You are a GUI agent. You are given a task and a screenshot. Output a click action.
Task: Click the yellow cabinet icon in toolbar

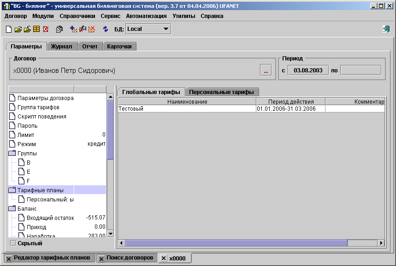(36, 29)
